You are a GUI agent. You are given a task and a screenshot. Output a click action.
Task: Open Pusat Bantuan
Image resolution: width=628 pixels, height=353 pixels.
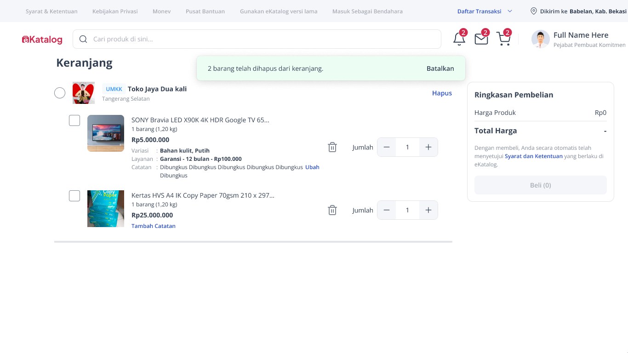[206, 11]
